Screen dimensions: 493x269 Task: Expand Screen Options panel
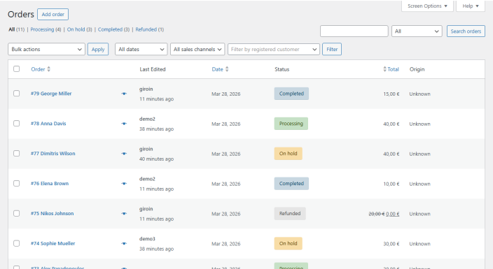pos(427,6)
